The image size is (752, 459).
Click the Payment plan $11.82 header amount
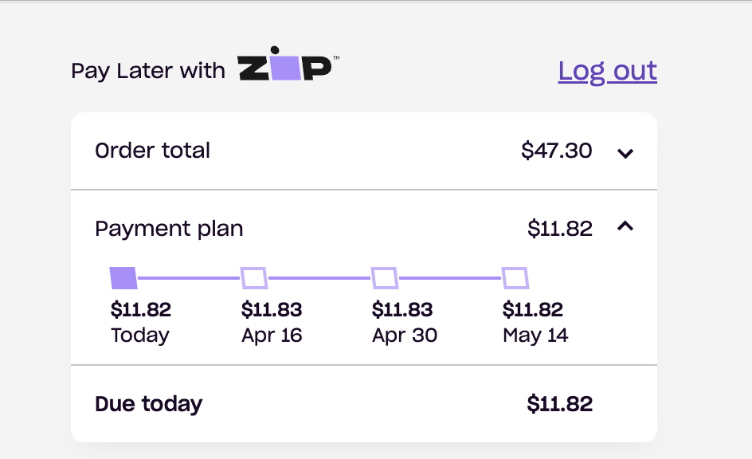559,229
